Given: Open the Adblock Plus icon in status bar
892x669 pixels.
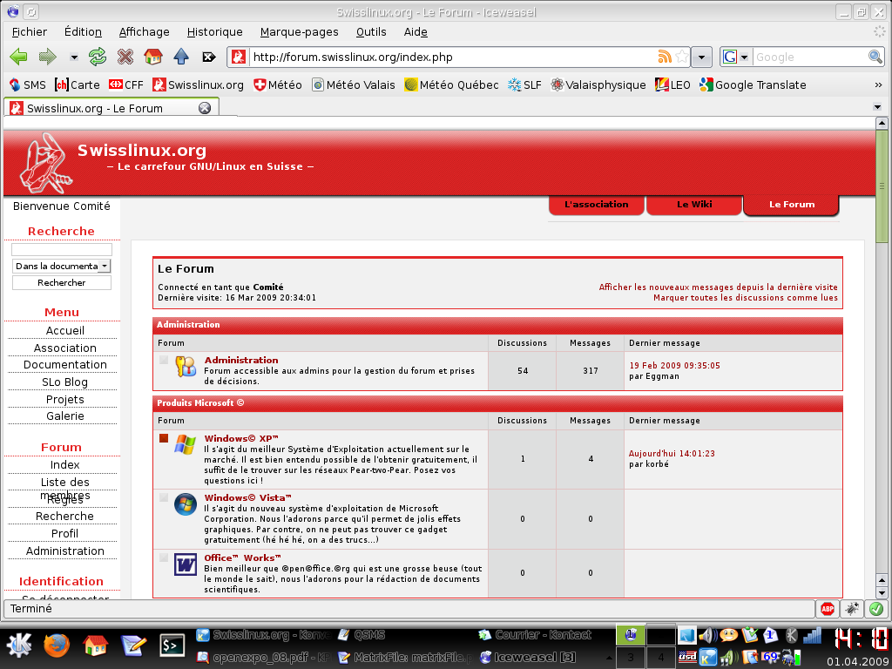Looking at the screenshot, I should [826, 609].
